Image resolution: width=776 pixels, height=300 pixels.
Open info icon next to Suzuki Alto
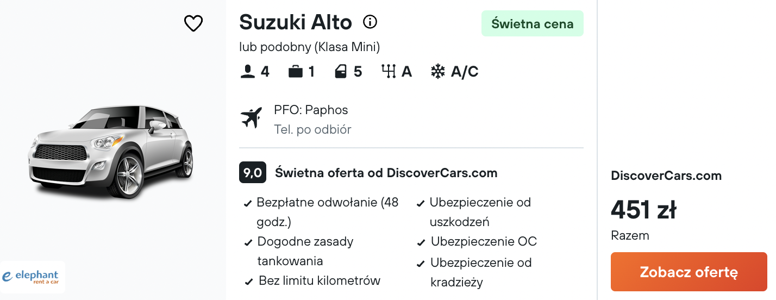[370, 22]
